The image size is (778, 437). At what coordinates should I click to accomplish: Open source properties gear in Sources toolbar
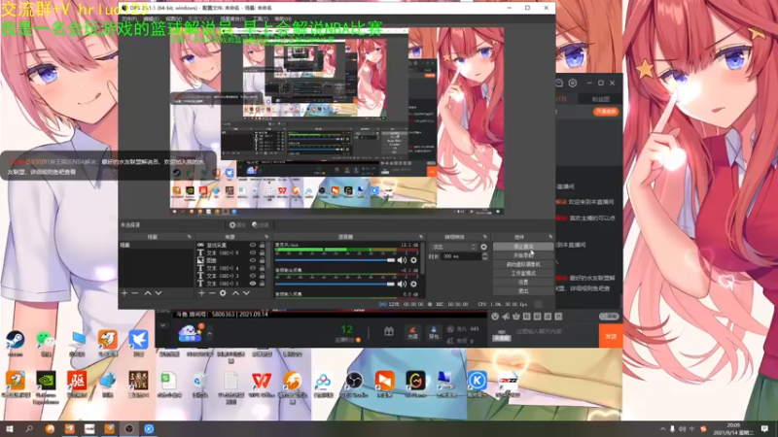coord(223,293)
